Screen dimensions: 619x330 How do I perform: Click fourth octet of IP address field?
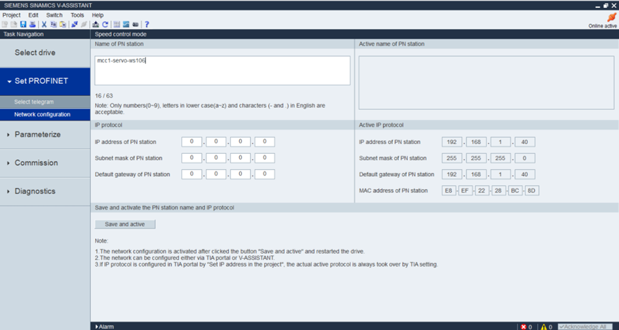click(x=265, y=142)
